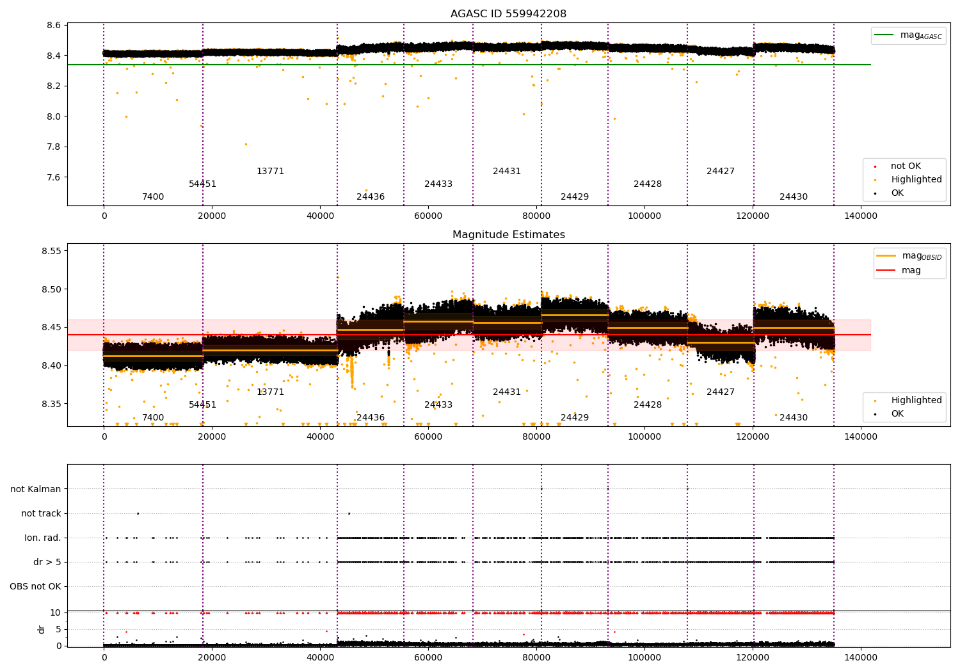Click OBSID label 24427 in the middle plot
The height and width of the screenshot is (672, 960).
point(721,392)
